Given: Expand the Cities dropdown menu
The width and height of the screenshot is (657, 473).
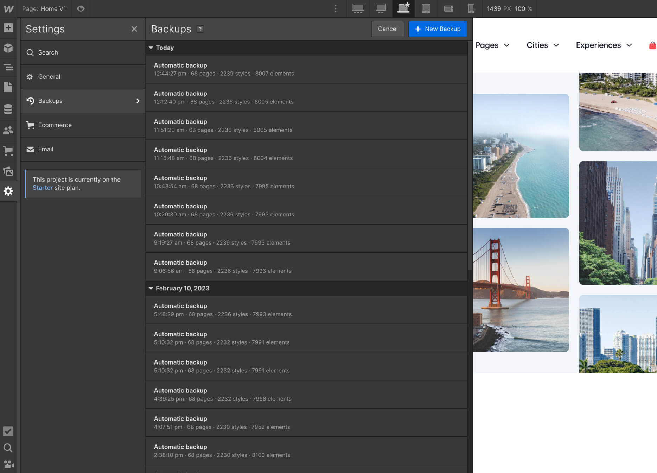Looking at the screenshot, I should pyautogui.click(x=542, y=45).
